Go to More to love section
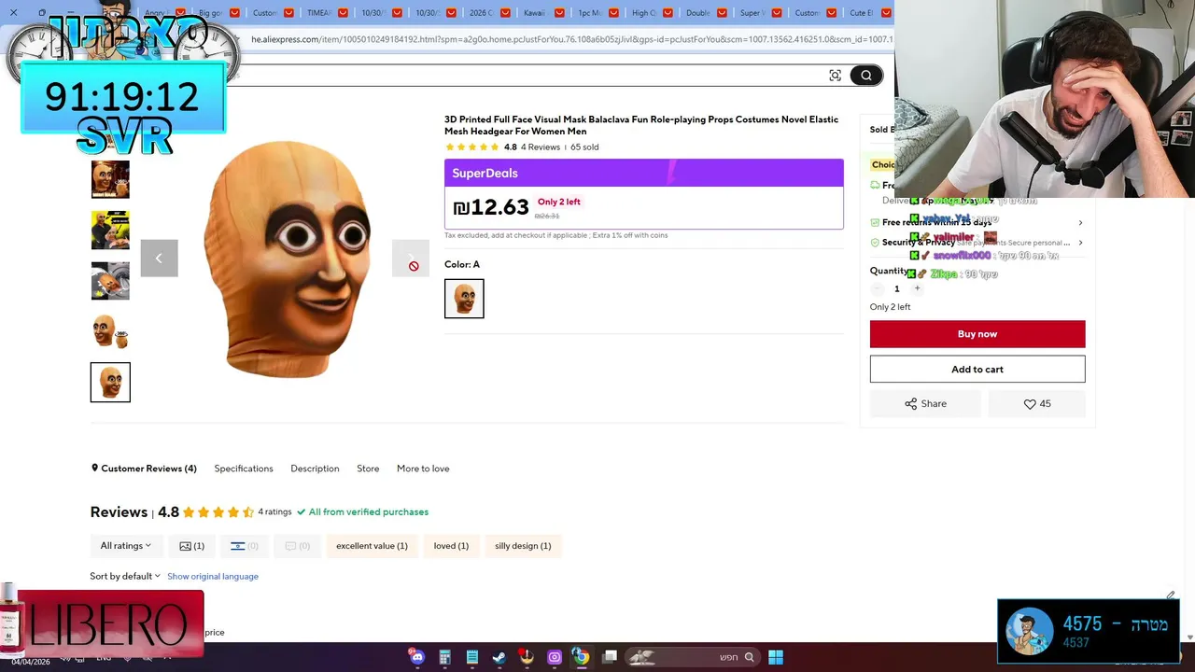The height and width of the screenshot is (672, 1195). point(423,469)
